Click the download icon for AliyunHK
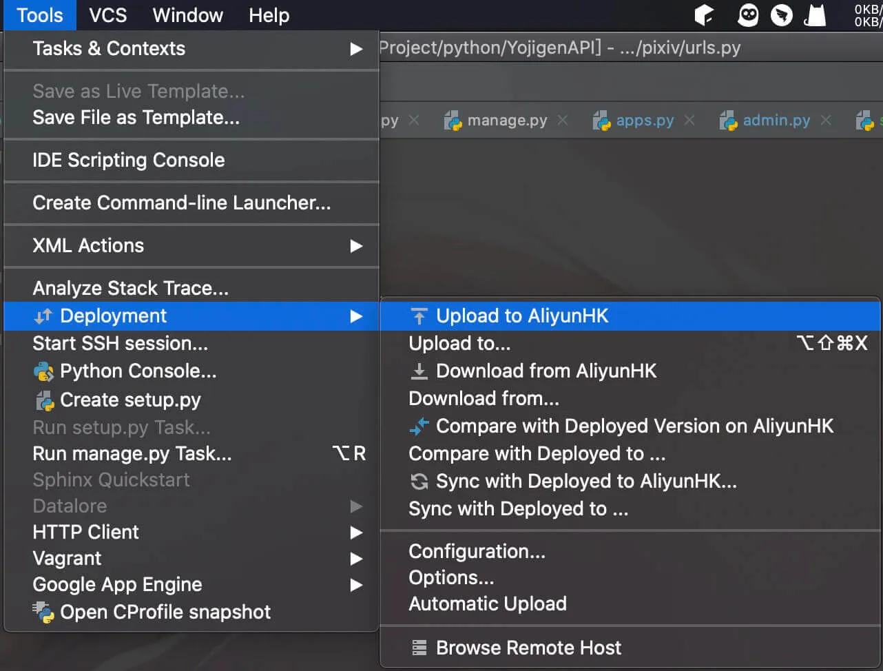The width and height of the screenshot is (883, 671). pos(419,371)
